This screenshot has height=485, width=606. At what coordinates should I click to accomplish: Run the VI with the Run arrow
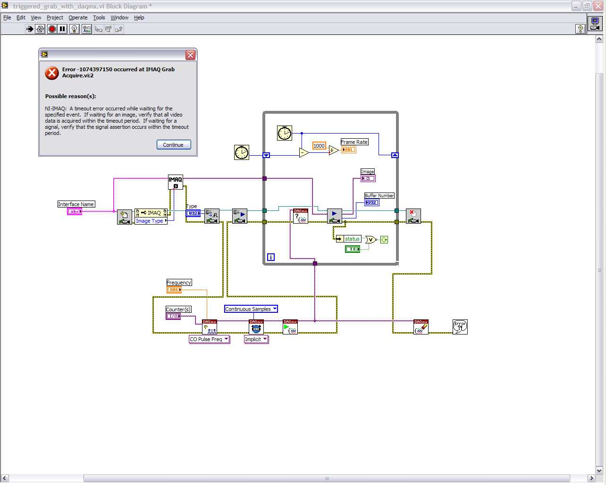coord(30,29)
